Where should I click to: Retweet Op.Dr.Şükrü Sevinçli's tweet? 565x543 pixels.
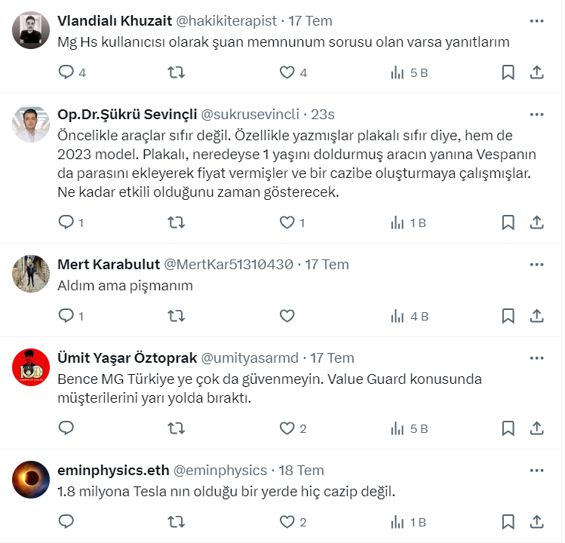coord(176,222)
